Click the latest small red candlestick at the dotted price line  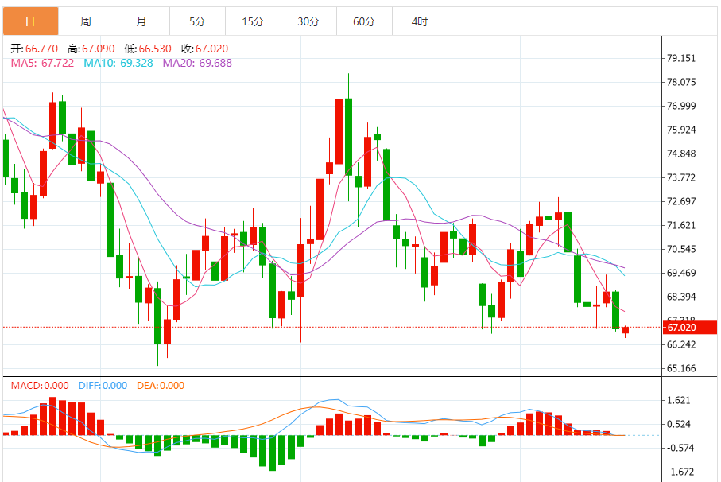pos(626,331)
